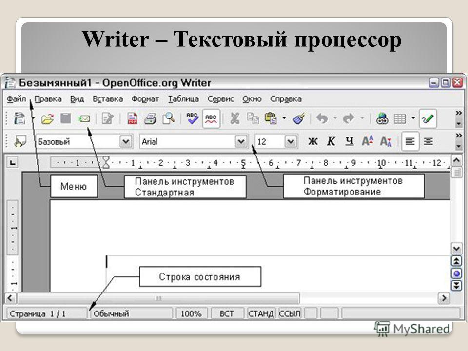Click the Paste clipboard icon
Viewport: 468px width, 351px height.
[271, 118]
